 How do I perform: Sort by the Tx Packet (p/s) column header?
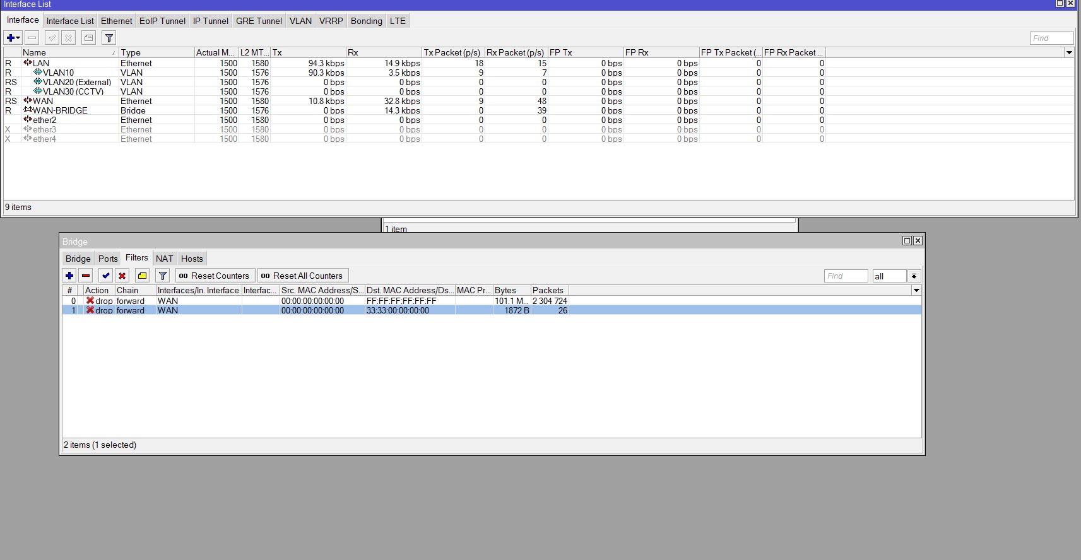click(x=453, y=52)
